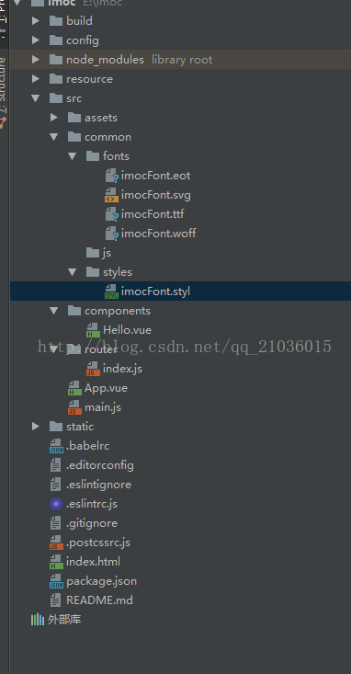Click the static folder icon
Viewport: 351px width, 674px height.
tap(56, 427)
